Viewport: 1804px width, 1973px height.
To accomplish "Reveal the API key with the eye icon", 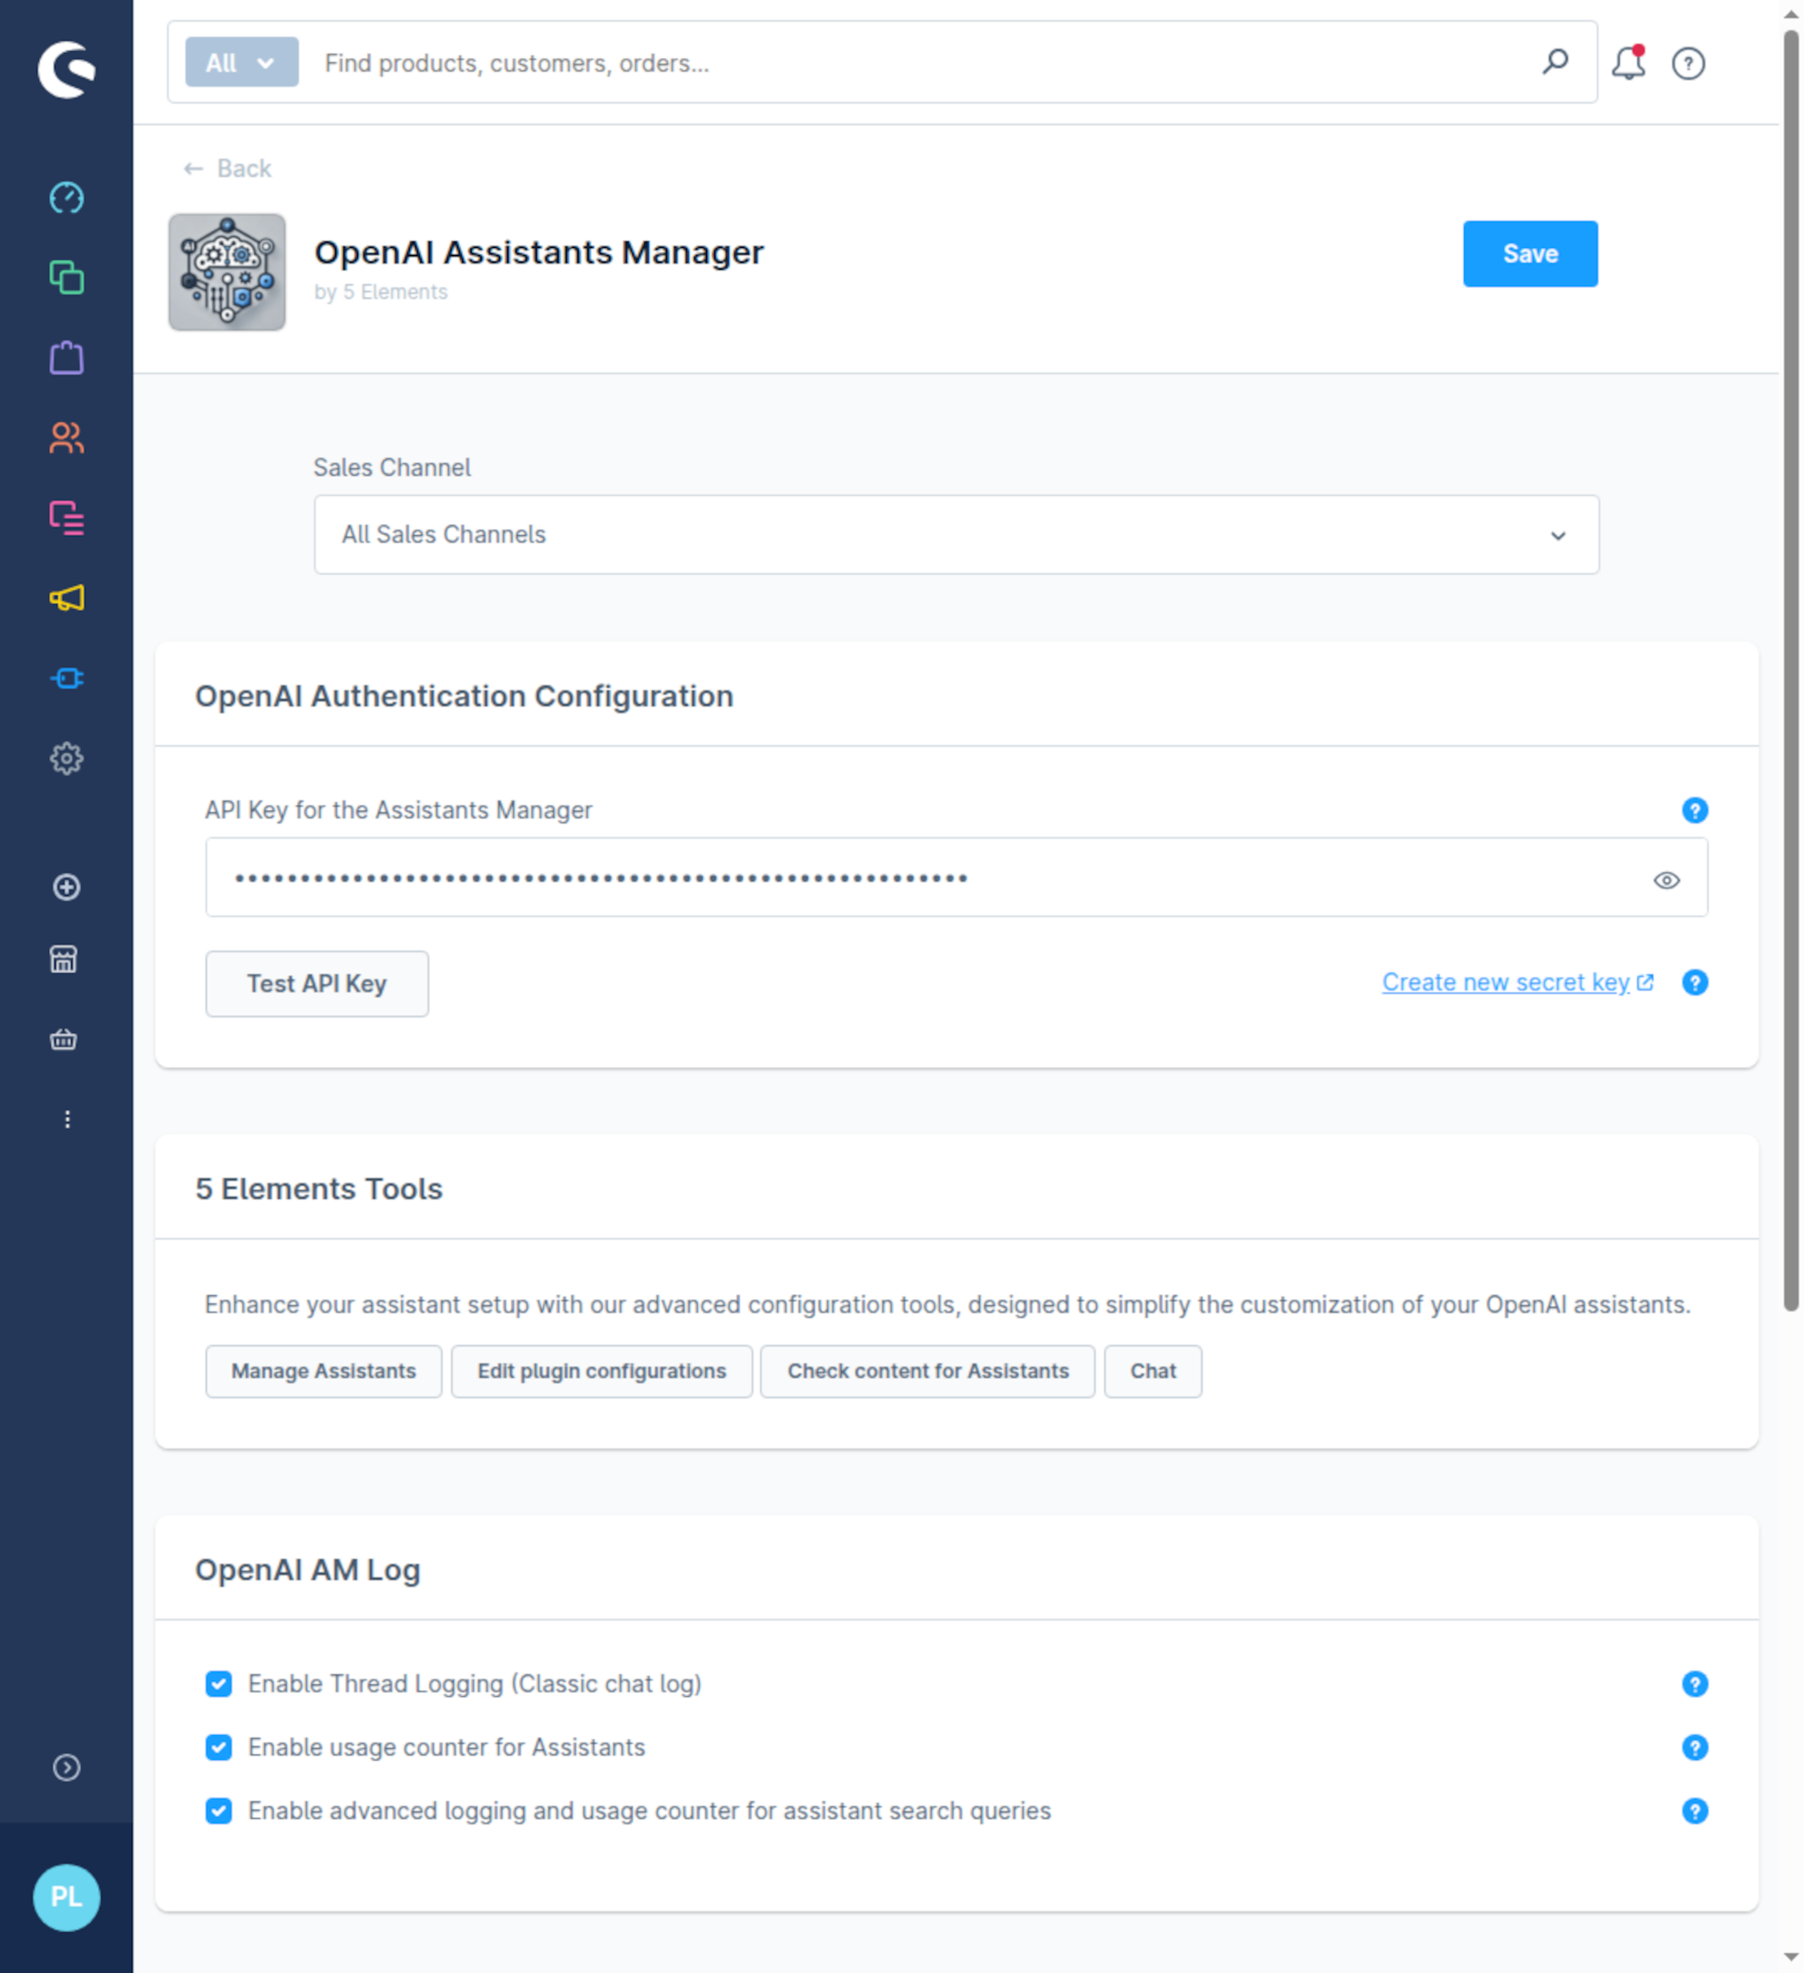I will click(x=1667, y=881).
